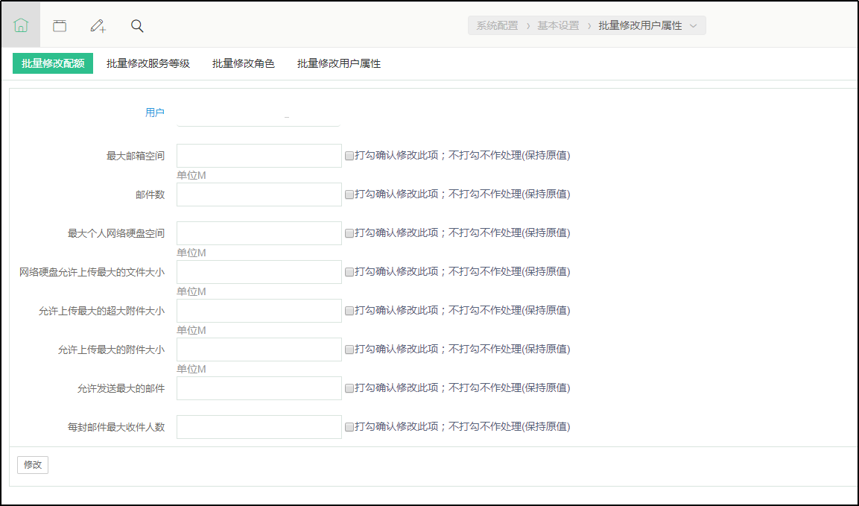
Task: Click the pencil compose icon
Action: click(98, 25)
